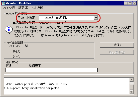Click the Adobe PostScript version log line
The image size is (138, 97).
[36, 84]
